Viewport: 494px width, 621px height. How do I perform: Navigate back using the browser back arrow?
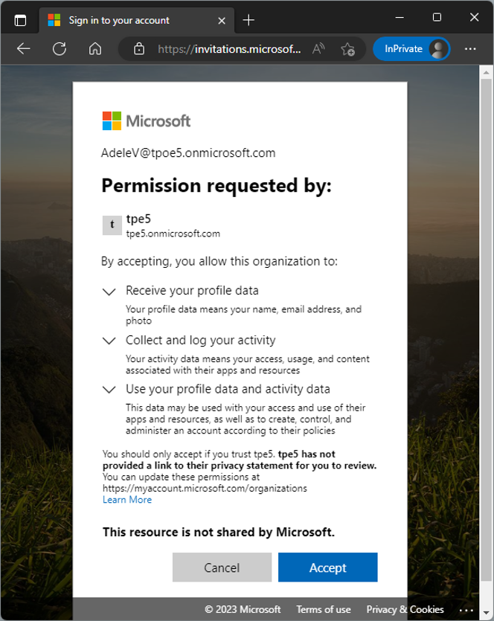coord(23,48)
